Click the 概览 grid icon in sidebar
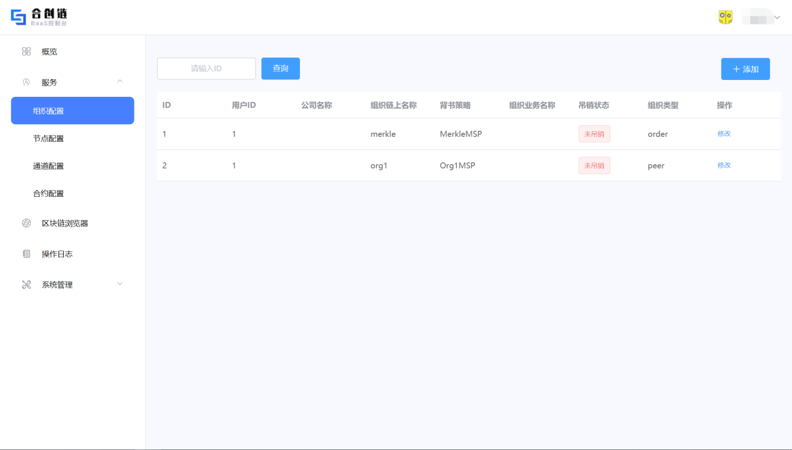 click(x=26, y=51)
